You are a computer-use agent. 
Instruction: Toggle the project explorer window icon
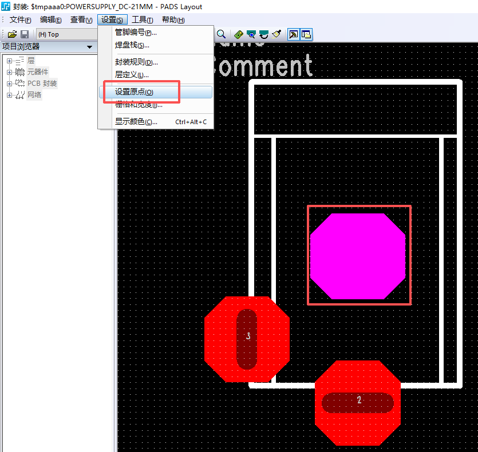(306, 34)
